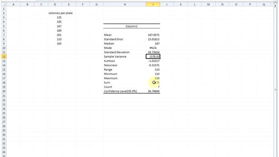
Task: Select the Median label cell
Action: (125, 44)
